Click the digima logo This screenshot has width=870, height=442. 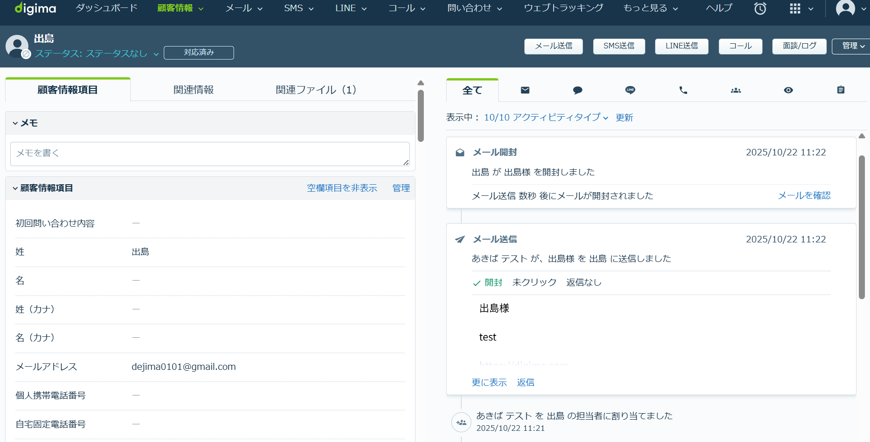pyautogui.click(x=35, y=8)
